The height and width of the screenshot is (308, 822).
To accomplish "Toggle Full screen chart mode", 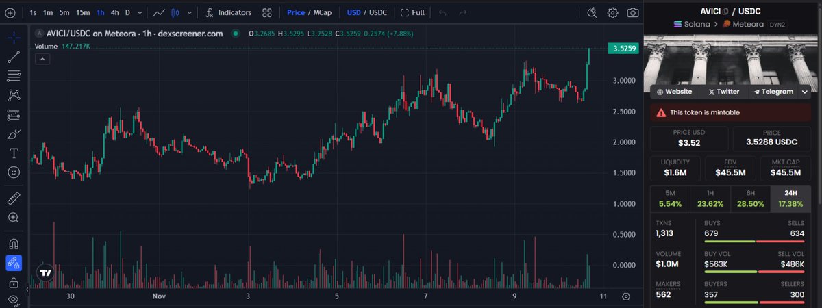I will pyautogui.click(x=412, y=12).
